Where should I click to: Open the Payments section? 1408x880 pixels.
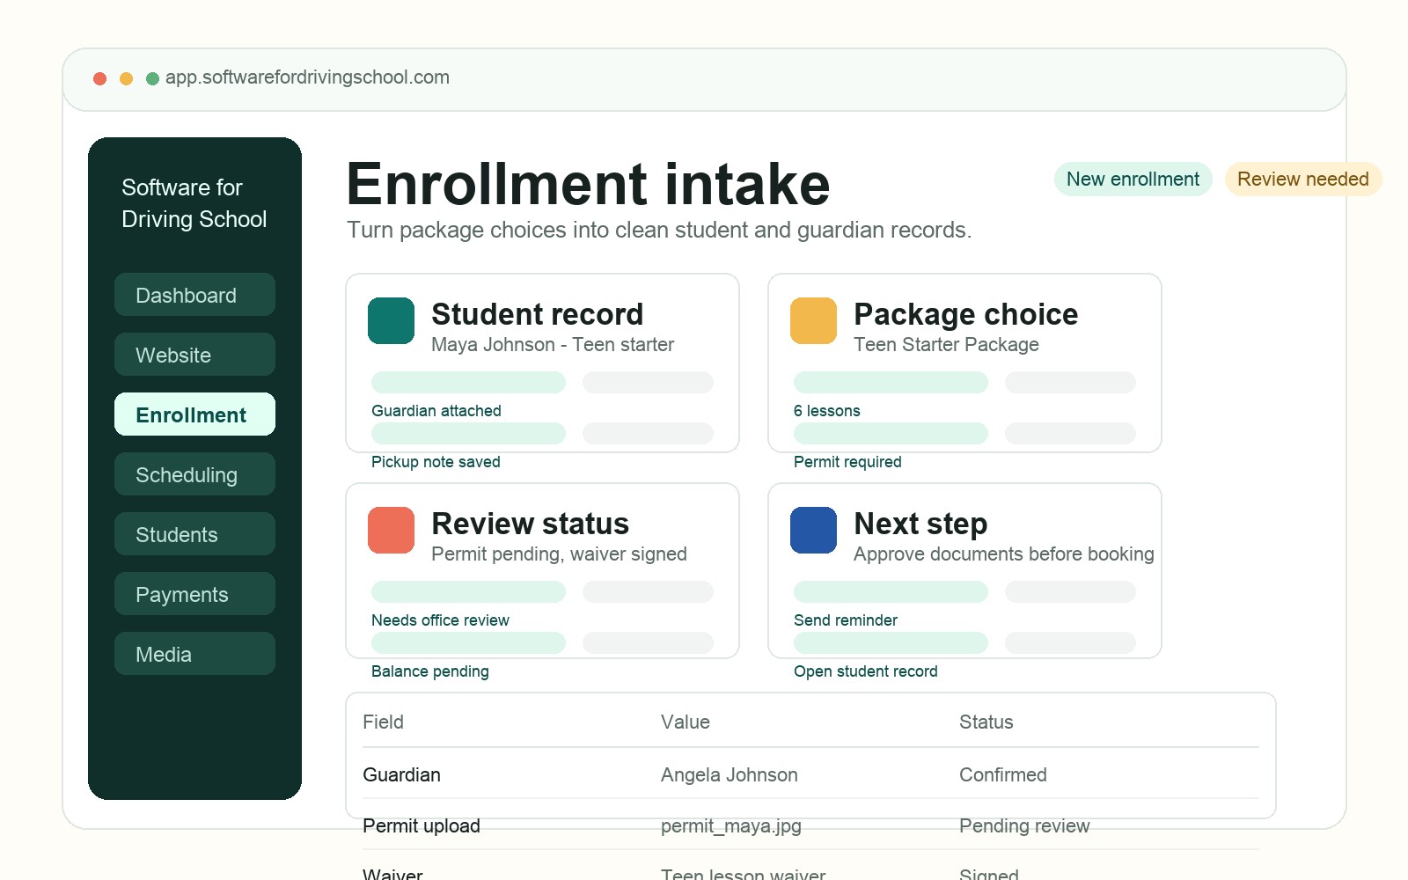tap(194, 594)
